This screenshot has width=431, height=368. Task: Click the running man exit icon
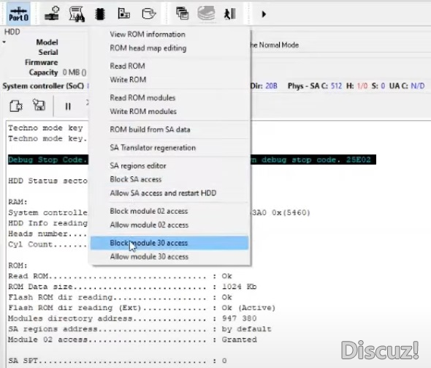[230, 14]
